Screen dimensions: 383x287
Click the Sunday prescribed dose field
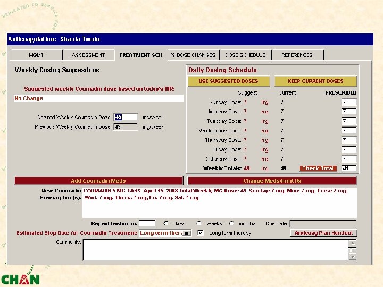pos(349,102)
